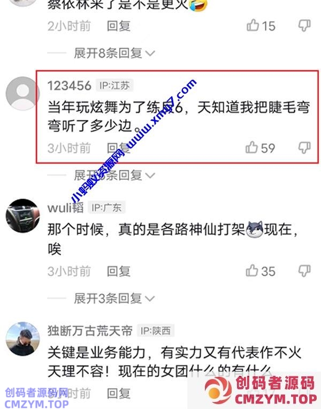Open username wuli韬 profile
Viewport: 321px width, 409px height.
click(x=65, y=208)
